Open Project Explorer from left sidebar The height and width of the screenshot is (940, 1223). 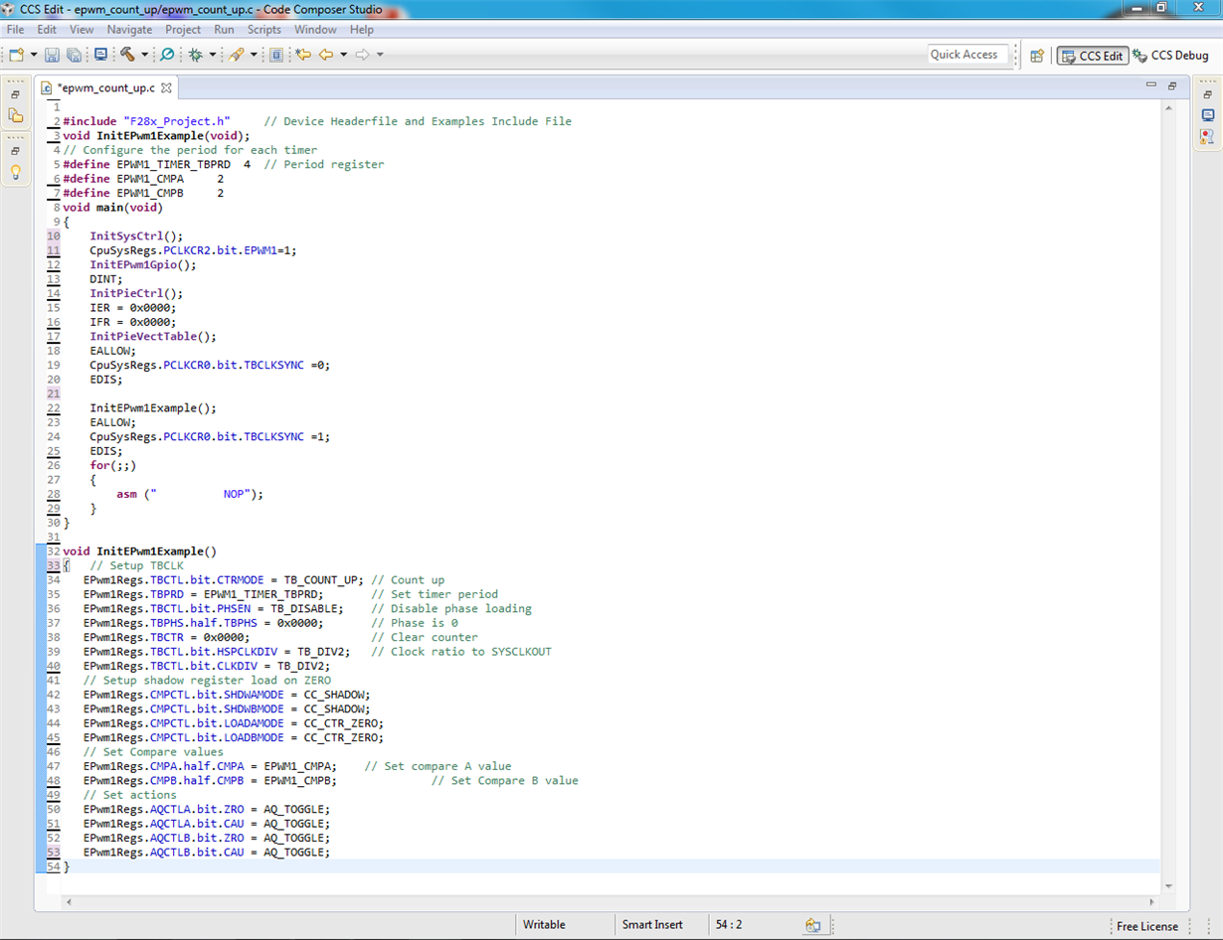[16, 116]
